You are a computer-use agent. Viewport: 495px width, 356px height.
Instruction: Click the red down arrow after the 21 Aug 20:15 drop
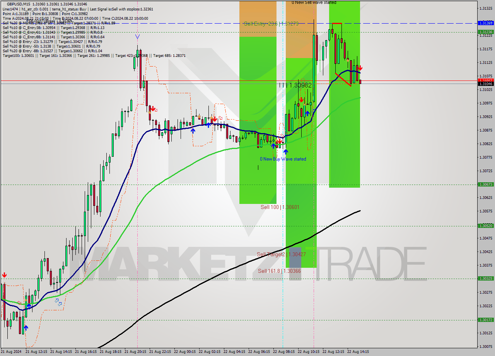point(153,109)
